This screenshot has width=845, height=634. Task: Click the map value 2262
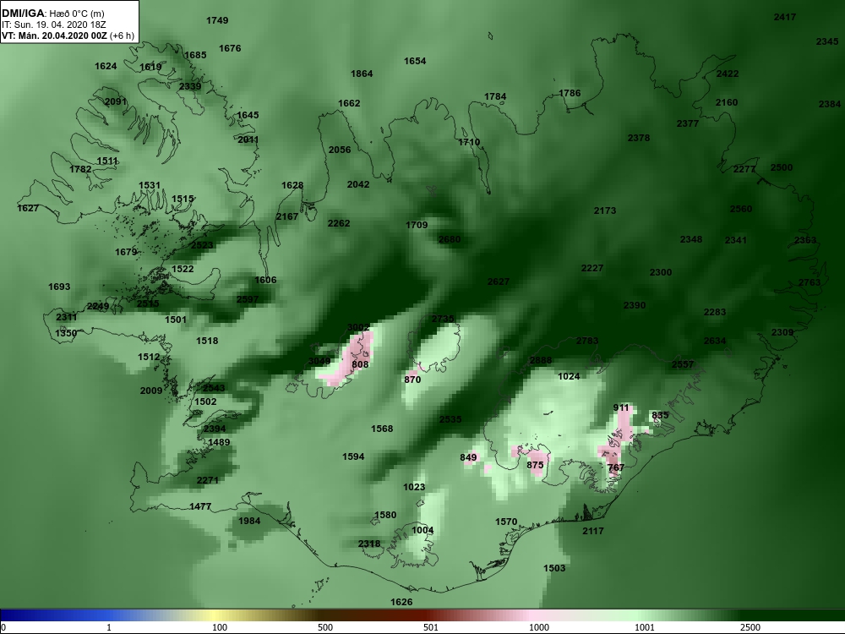point(339,223)
